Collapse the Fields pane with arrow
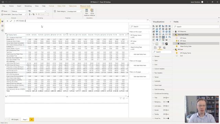 pyautogui.click(x=218, y=22)
